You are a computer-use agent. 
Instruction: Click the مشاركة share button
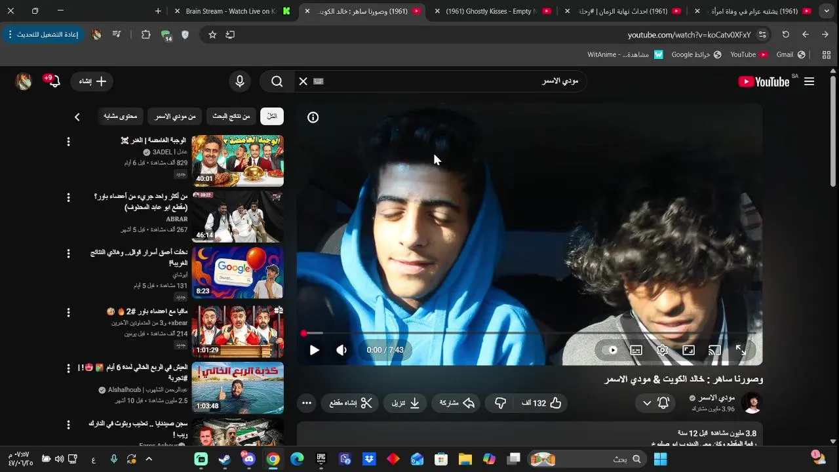[x=457, y=403]
